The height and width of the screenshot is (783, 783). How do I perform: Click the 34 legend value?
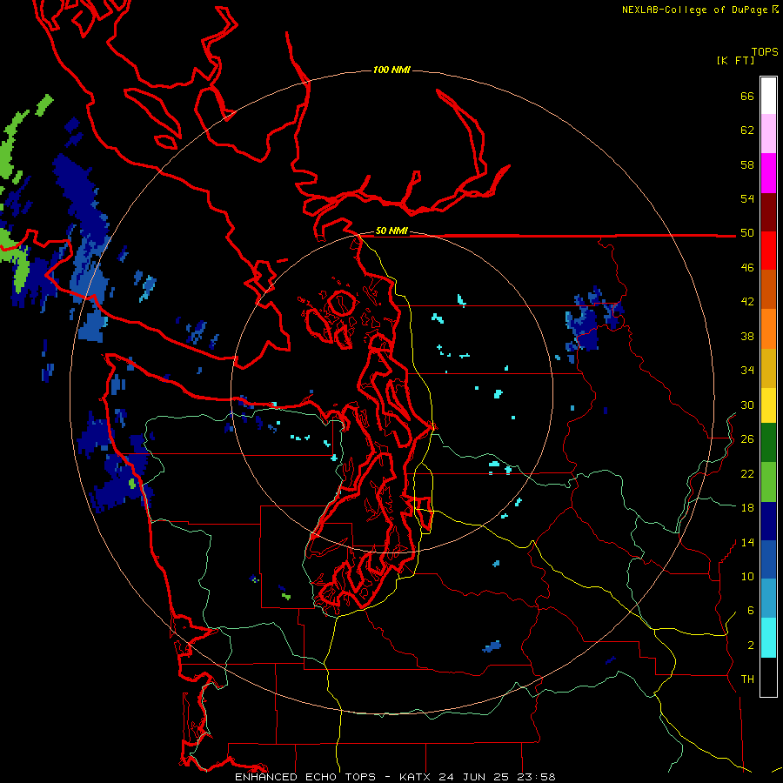click(x=747, y=371)
